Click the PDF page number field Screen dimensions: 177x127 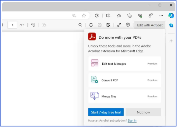[x=12, y=25]
